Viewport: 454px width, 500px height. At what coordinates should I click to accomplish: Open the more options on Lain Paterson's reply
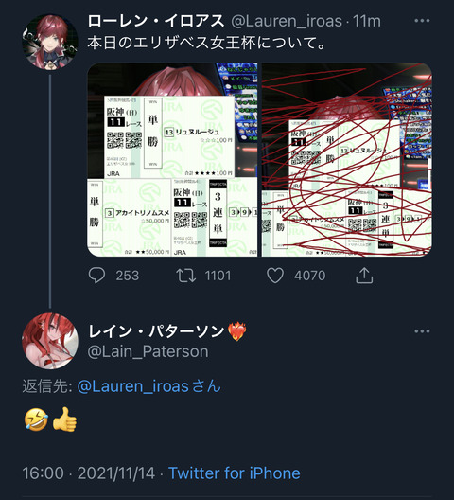click(x=422, y=331)
